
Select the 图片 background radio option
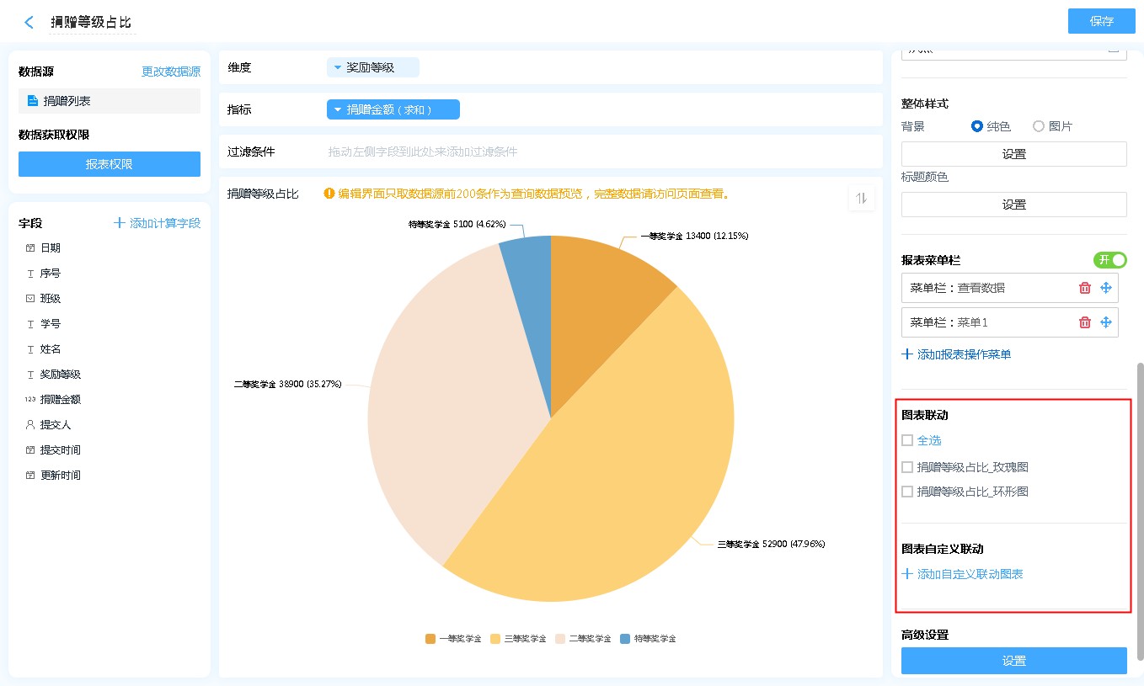click(1039, 126)
